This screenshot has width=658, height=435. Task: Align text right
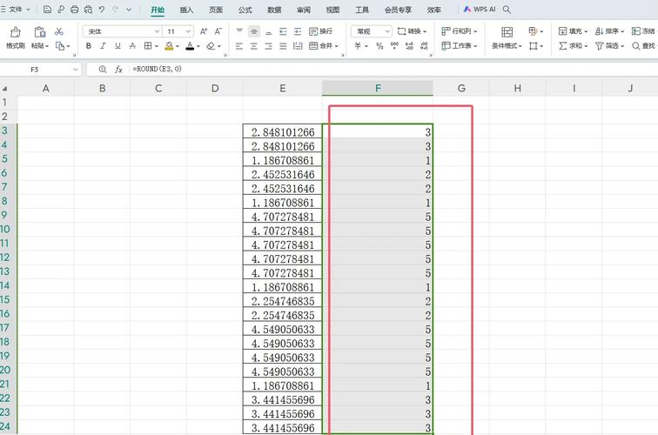click(x=269, y=46)
